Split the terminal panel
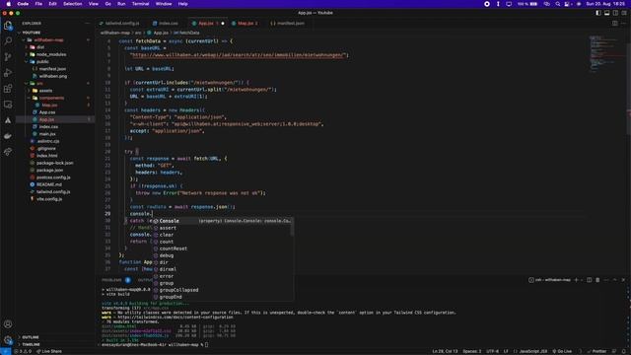This screenshot has width=631, height=355. (590, 280)
